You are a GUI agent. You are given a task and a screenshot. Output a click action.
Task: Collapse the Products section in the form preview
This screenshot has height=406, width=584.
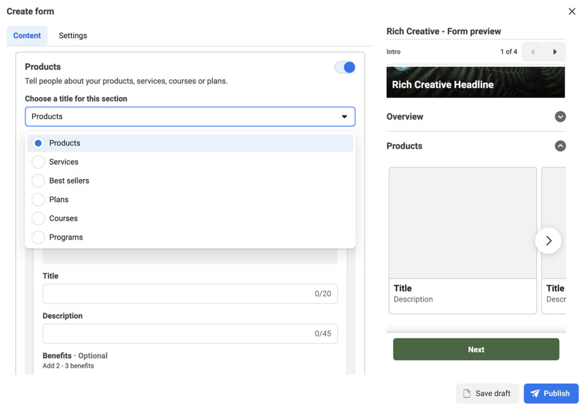click(x=560, y=146)
